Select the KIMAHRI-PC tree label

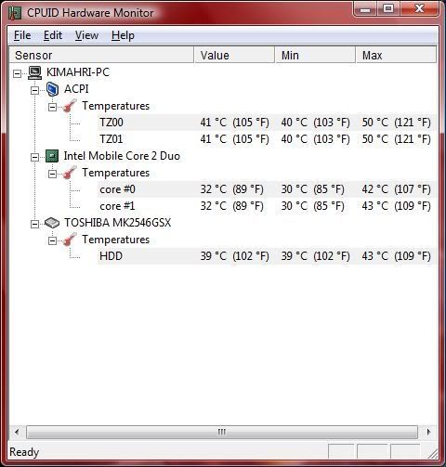click(78, 72)
